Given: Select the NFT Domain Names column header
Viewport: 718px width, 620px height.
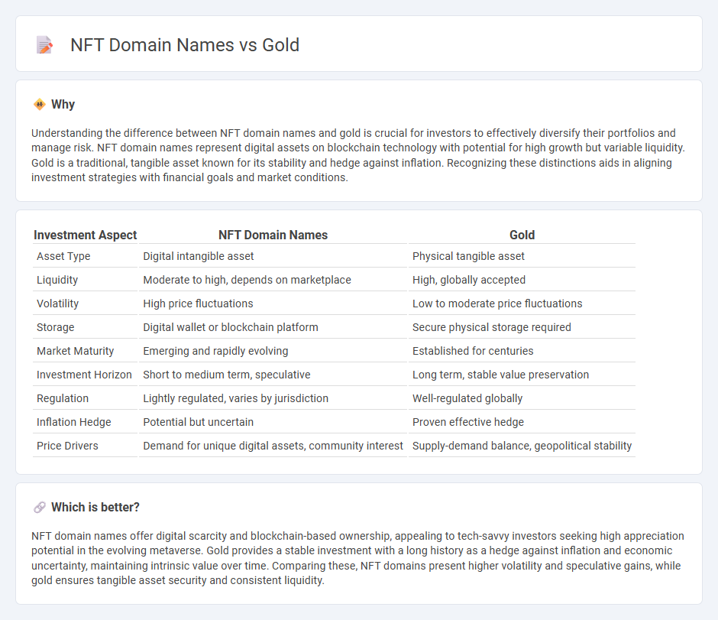Looking at the screenshot, I should click(273, 235).
